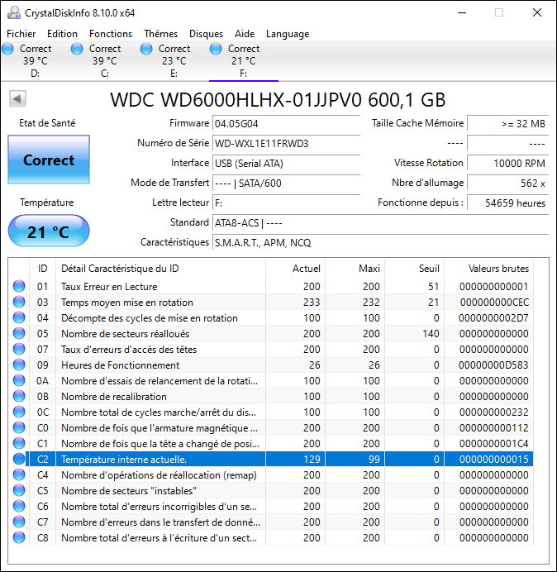Click the Maxi column header
Viewport: 557px width, 572px height.
pyautogui.click(x=355, y=269)
